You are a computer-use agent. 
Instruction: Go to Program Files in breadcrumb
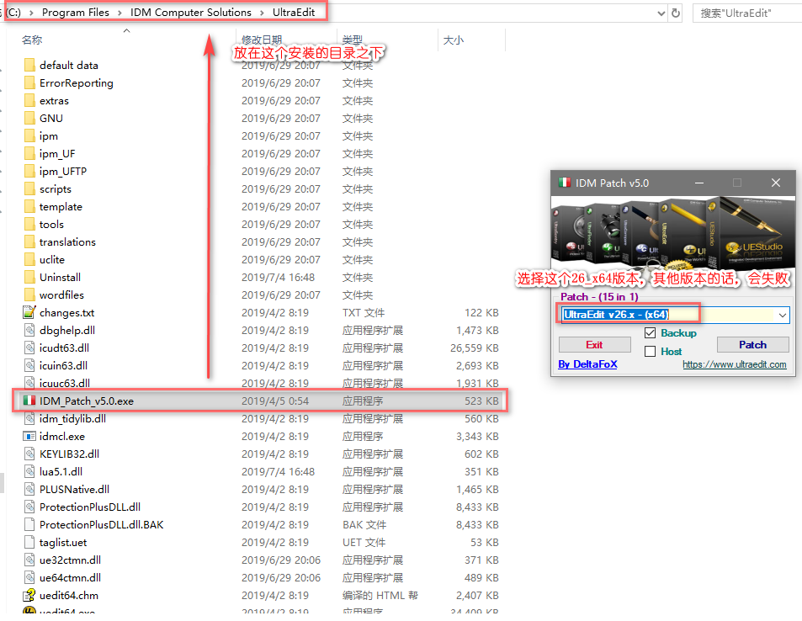pyautogui.click(x=76, y=13)
